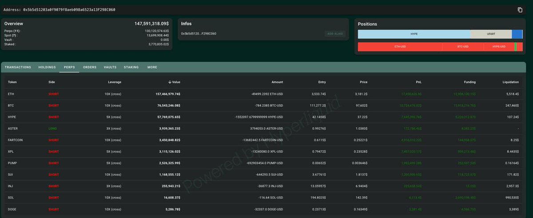Screen dimensions: 533x218
Task: Click the INJ token row name
Action: 10,186
